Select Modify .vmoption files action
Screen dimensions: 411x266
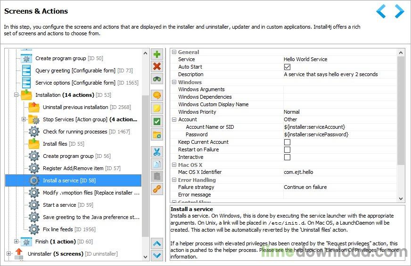coord(91,193)
